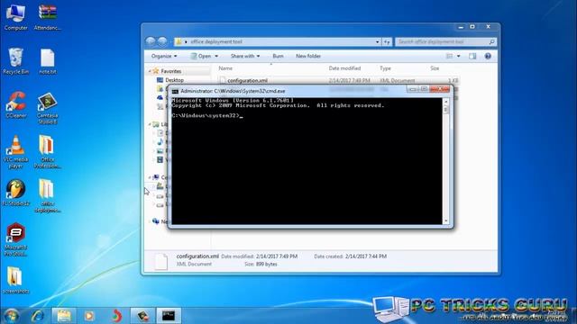
Task: Expand the address bar history dropdown
Action: (377, 42)
